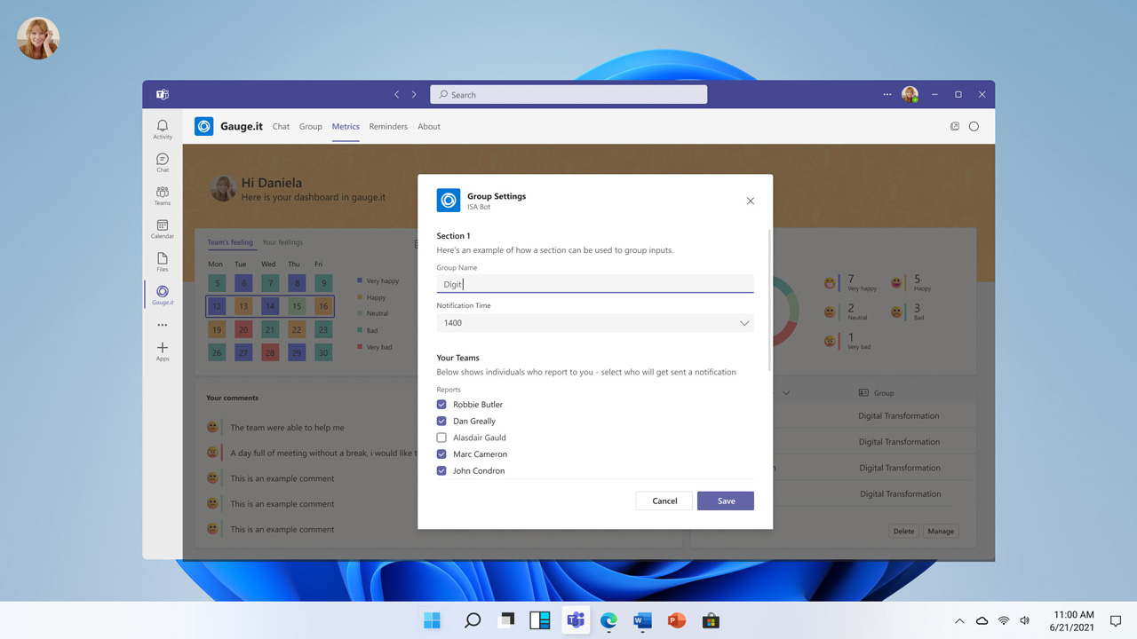Switch to Your feelings tab
This screenshot has height=639, width=1137.
(282, 242)
